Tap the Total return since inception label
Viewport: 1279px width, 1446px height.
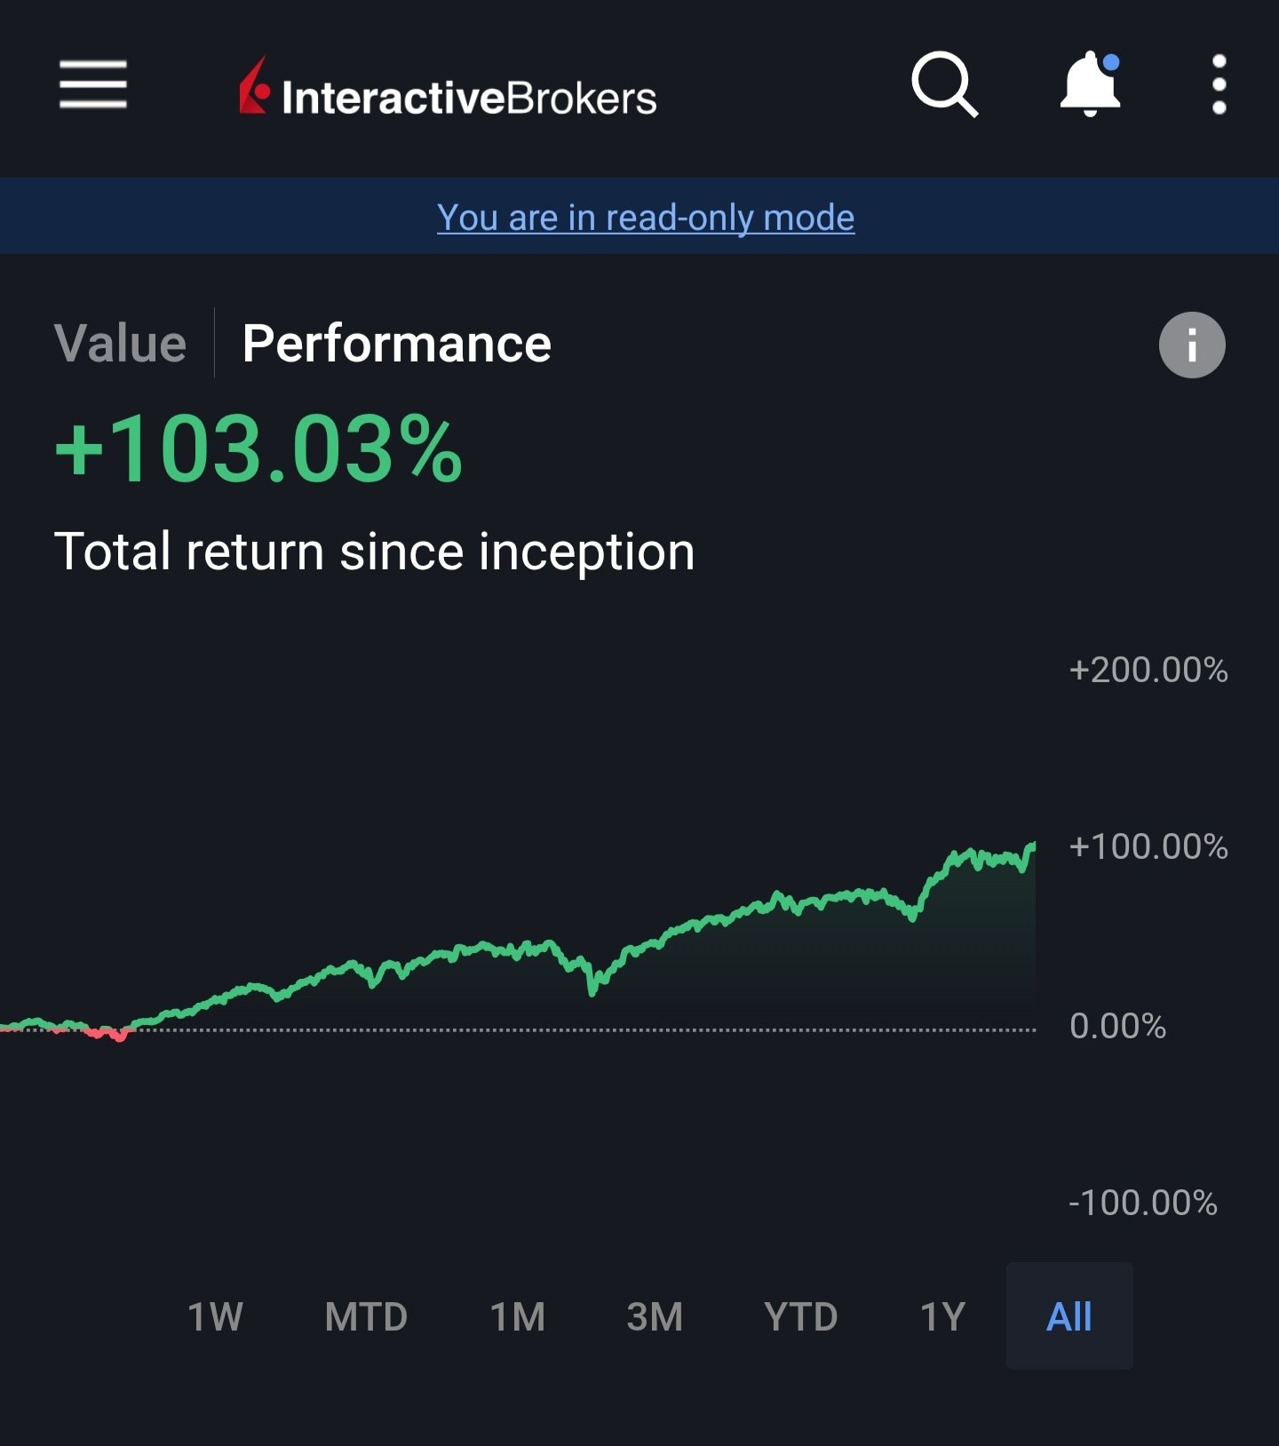pyautogui.click(x=374, y=552)
